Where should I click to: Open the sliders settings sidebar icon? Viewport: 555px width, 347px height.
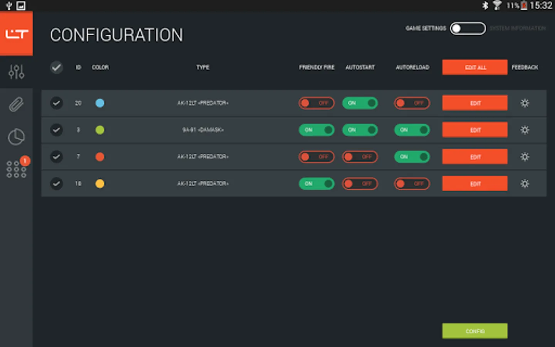click(16, 72)
